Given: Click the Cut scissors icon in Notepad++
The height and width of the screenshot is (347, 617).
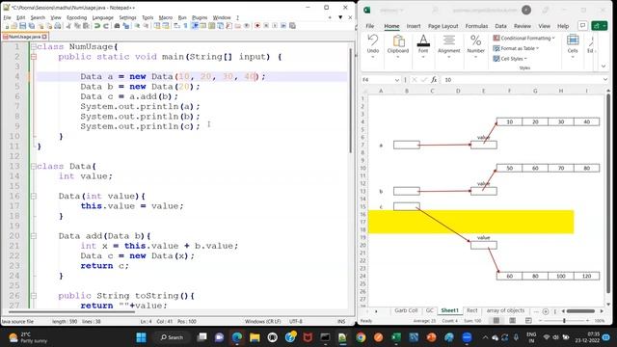Looking at the screenshot, I should (68, 26).
